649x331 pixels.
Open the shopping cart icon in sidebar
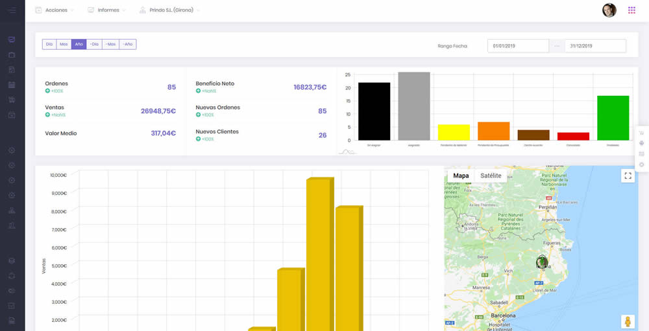12,100
